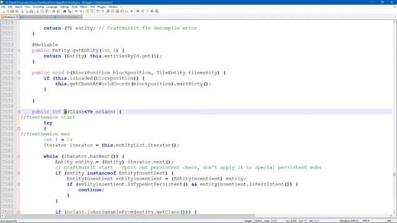397x223 pixels.
Task: Open the Search menu
Action: pyautogui.click(x=19, y=7)
